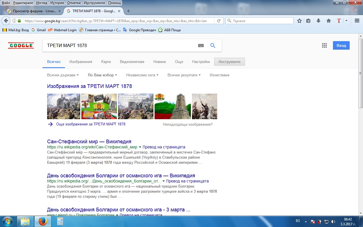
Task: Expand the Всички държави filter
Action: [x=63, y=75]
